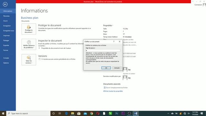Open Cortana circle on the taskbar
The width and height of the screenshot is (206, 116).
[x=53, y=113]
